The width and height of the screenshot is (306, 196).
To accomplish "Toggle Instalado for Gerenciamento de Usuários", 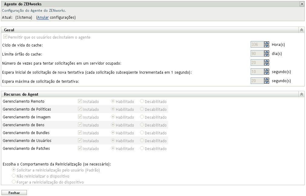I will point(80,140).
